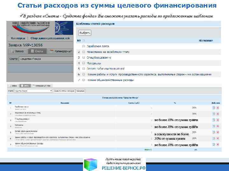
Task: Click the calendar icon on the Календарный tab
Action: point(52,51)
